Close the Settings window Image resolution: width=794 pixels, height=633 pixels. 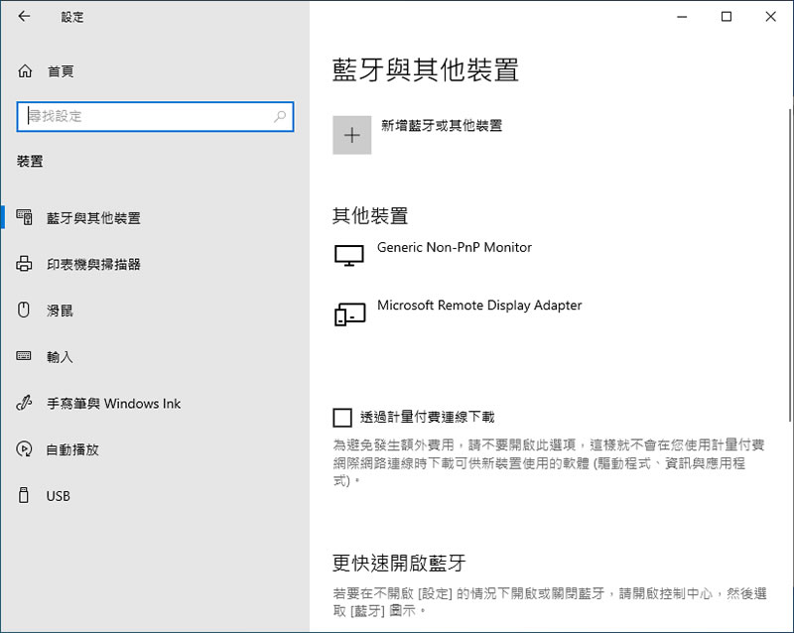(x=771, y=17)
